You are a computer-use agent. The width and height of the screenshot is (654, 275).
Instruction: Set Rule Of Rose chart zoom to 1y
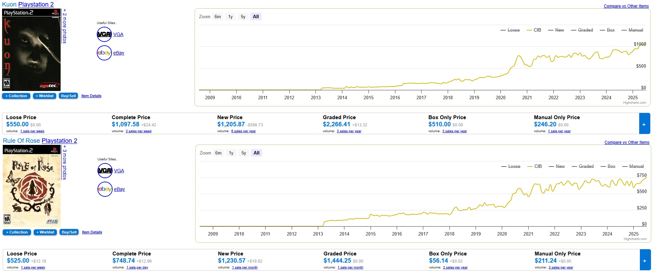[231, 153]
